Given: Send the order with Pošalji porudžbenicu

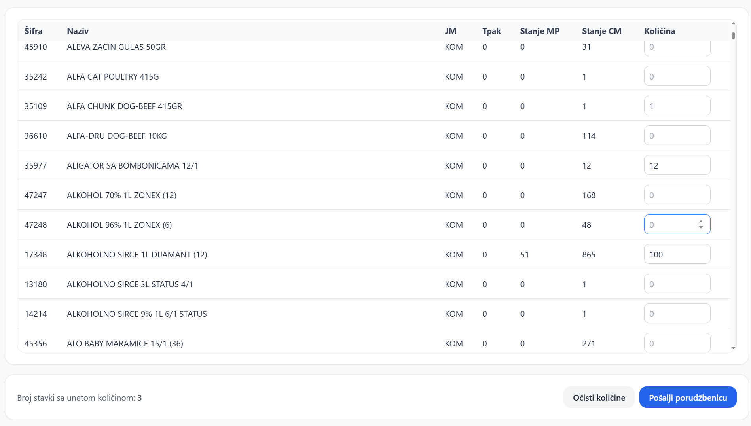Looking at the screenshot, I should tap(688, 398).
